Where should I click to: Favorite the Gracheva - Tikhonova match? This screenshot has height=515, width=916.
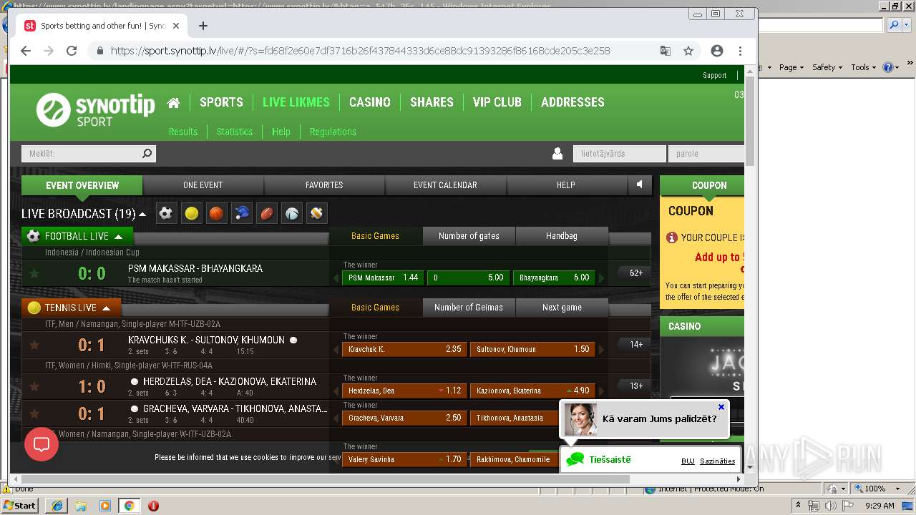click(x=34, y=413)
